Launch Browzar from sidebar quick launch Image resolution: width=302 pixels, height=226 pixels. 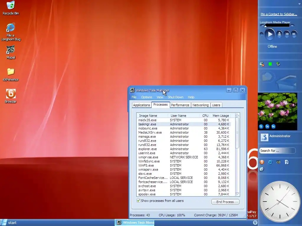click(x=262, y=162)
